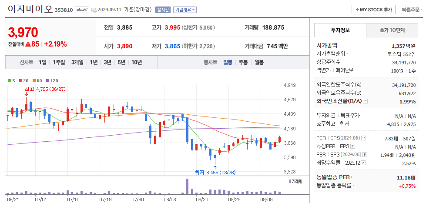The width and height of the screenshot is (426, 203).
Task: Click the 동일업종 PER value 11.16배
Action: pos(406,178)
